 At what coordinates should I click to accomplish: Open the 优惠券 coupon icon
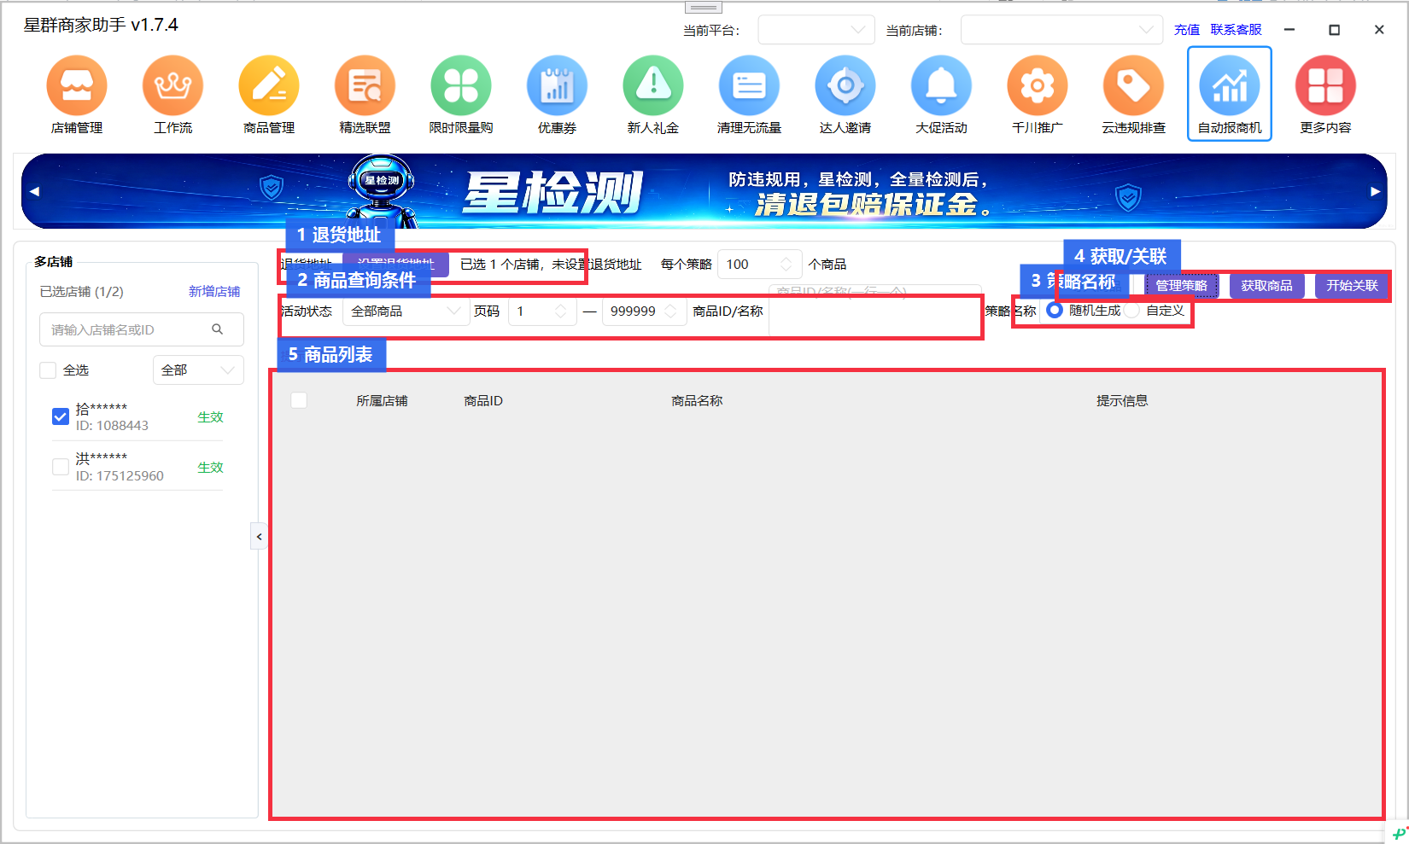[558, 86]
